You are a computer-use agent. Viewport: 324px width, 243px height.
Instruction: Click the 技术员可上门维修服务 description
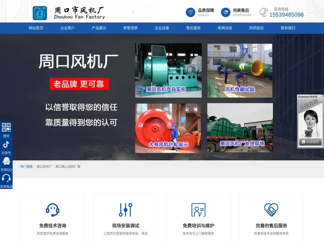click(198, 234)
